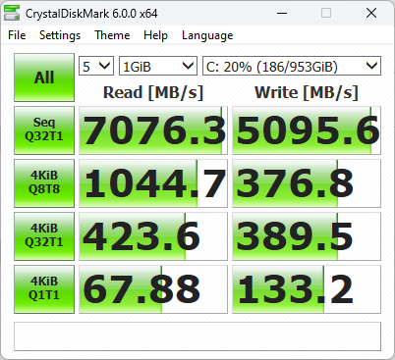This screenshot has width=395, height=360.
Task: Close the CrystalDiskMark window
Action: tap(371, 13)
